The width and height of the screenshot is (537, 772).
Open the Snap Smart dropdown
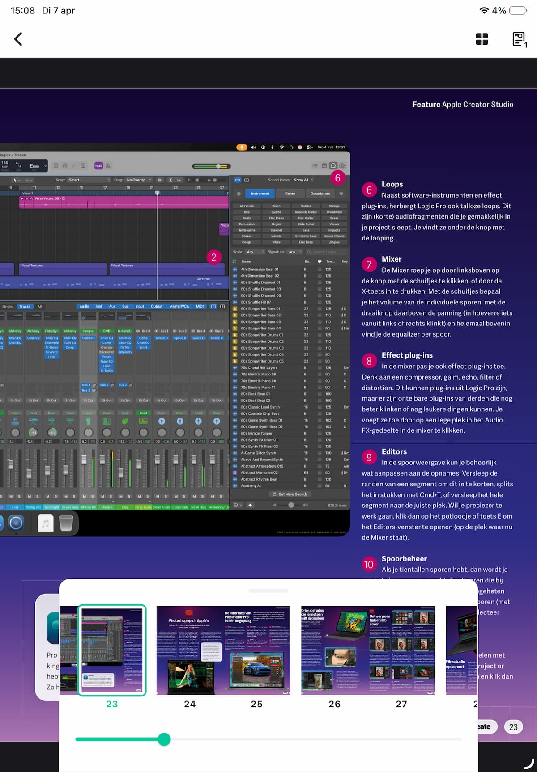pos(89,180)
